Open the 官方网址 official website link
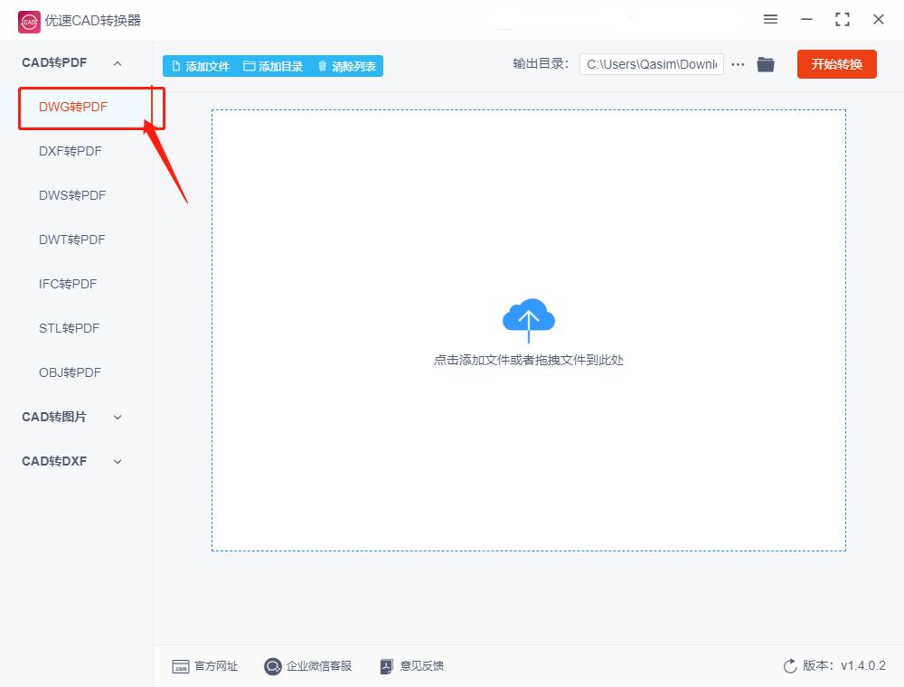The width and height of the screenshot is (904, 687). click(x=205, y=666)
